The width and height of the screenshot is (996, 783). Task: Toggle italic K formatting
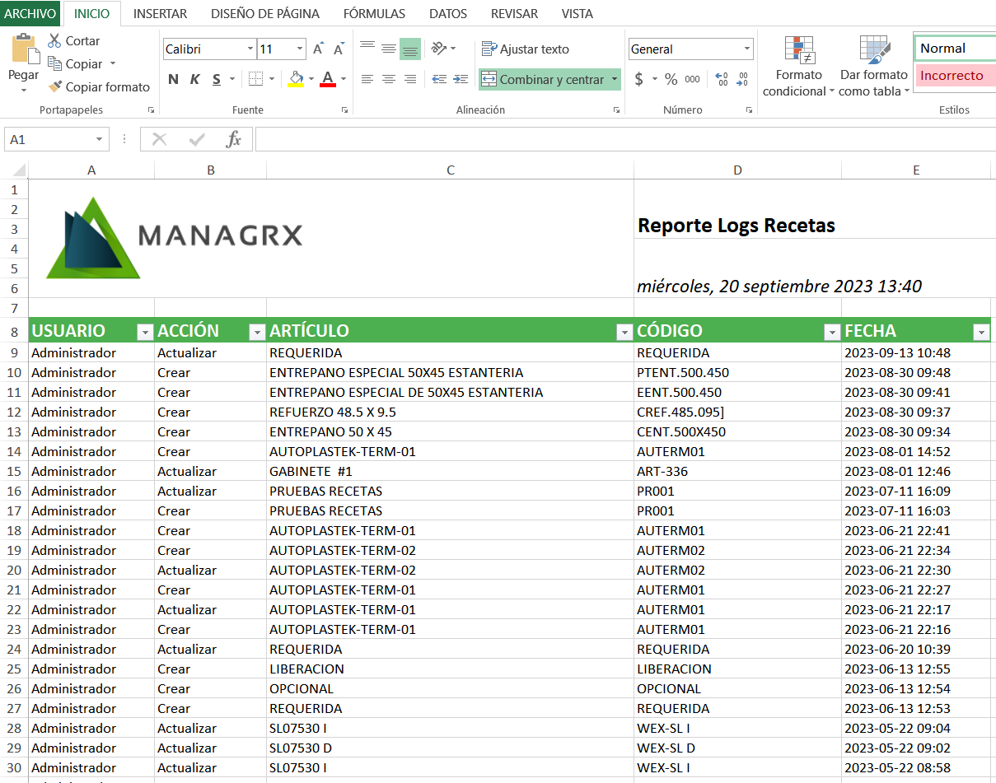click(194, 79)
